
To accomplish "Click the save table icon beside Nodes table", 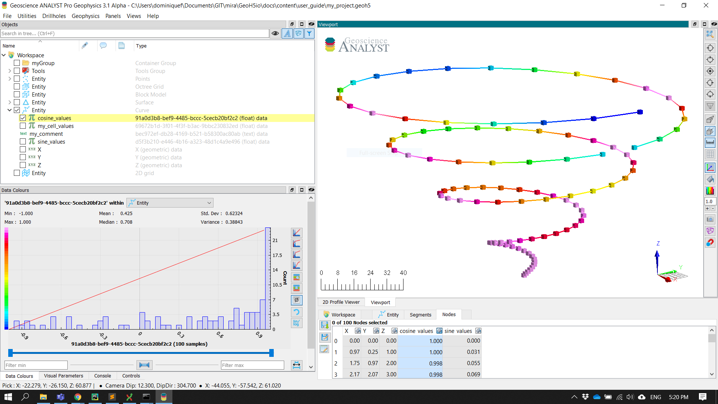I will (325, 325).
